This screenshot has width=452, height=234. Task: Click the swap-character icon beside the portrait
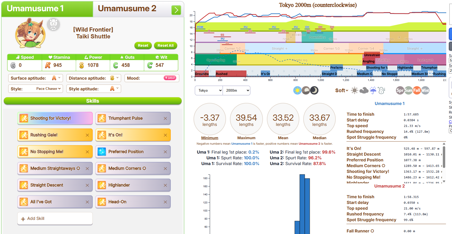pyautogui.click(x=53, y=25)
